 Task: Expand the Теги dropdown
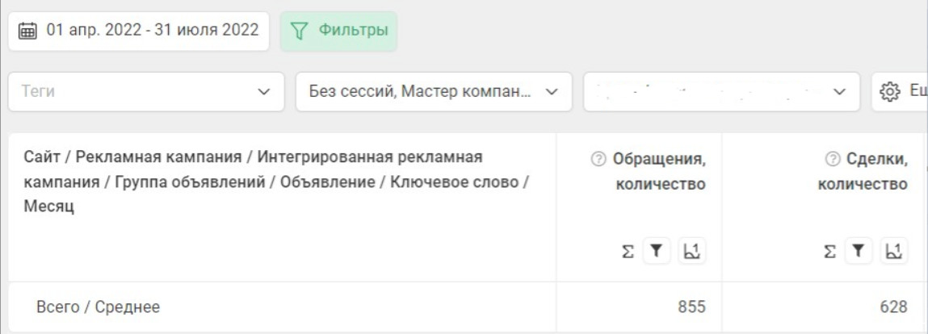coord(145,92)
